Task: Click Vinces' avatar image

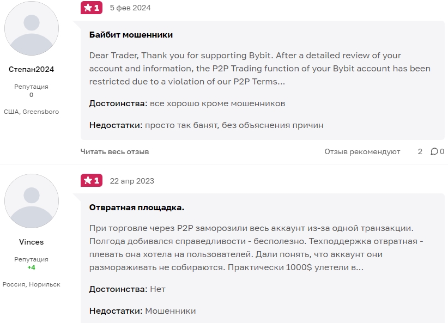Action: click(x=32, y=201)
